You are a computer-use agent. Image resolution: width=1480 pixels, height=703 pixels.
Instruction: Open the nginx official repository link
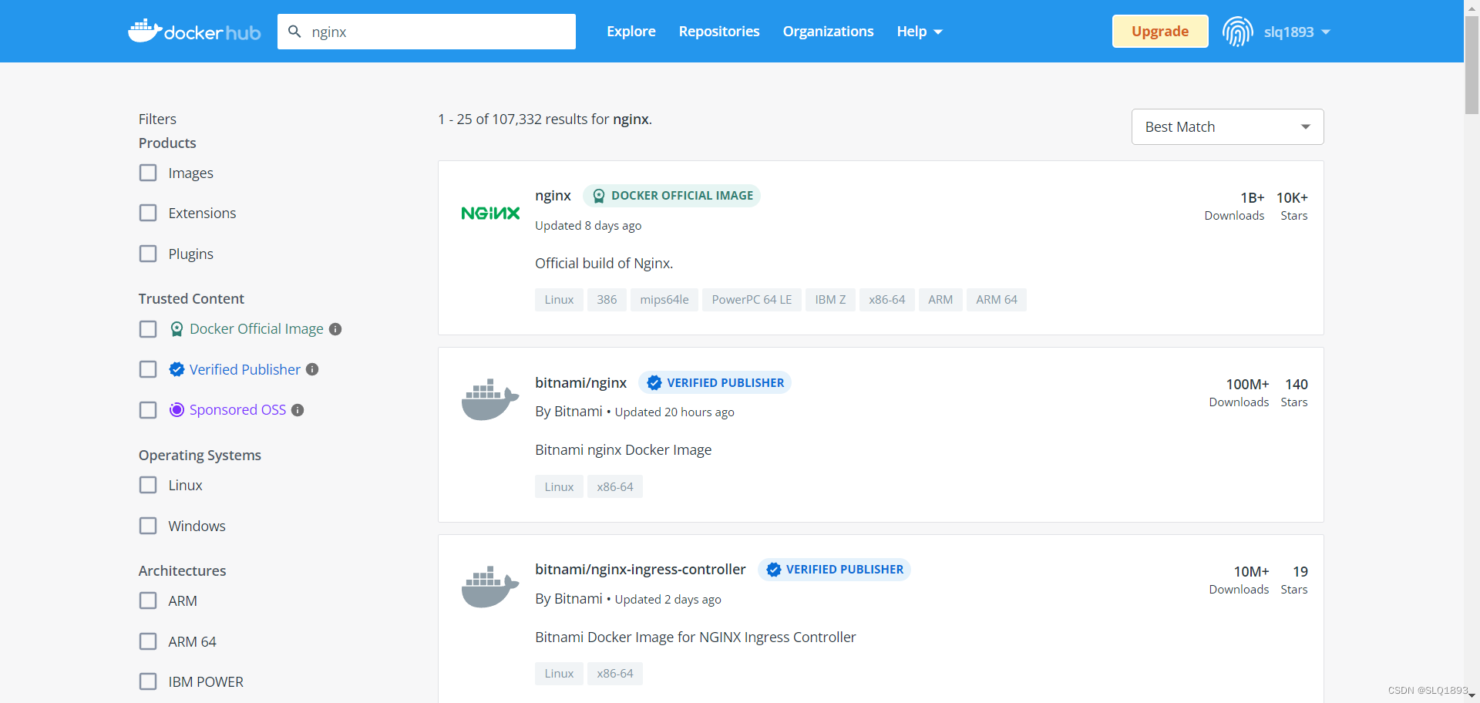click(553, 196)
